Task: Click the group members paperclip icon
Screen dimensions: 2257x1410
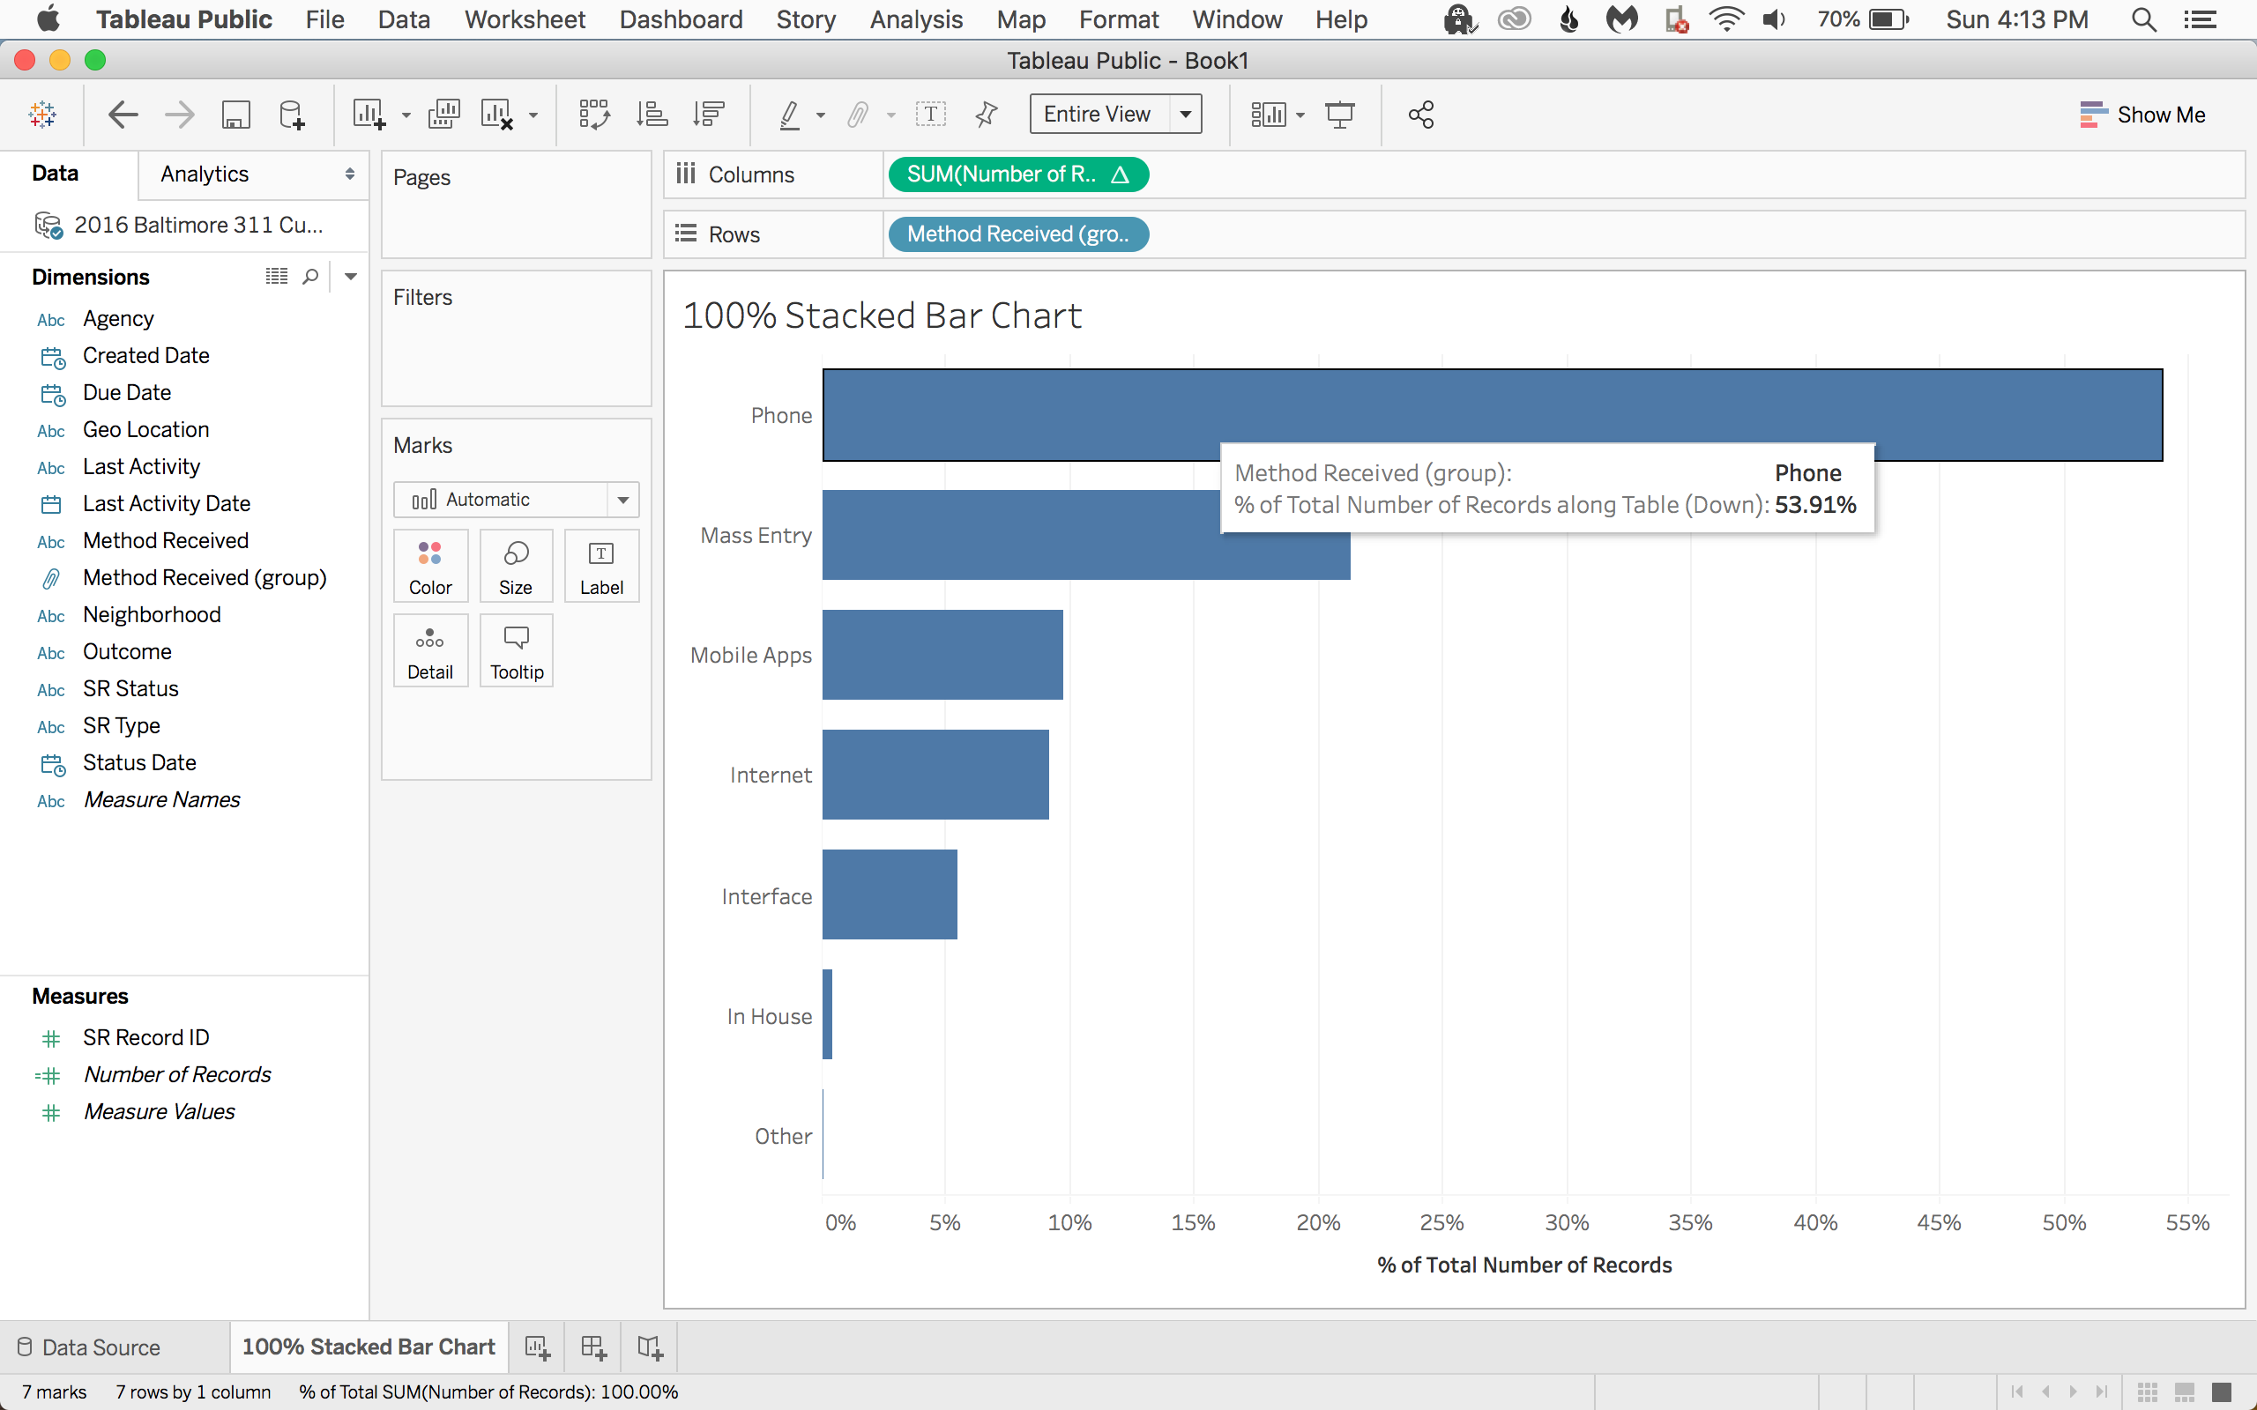Action: point(857,115)
